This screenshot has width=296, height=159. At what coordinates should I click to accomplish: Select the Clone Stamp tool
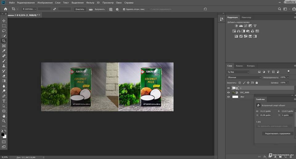coord(4,66)
